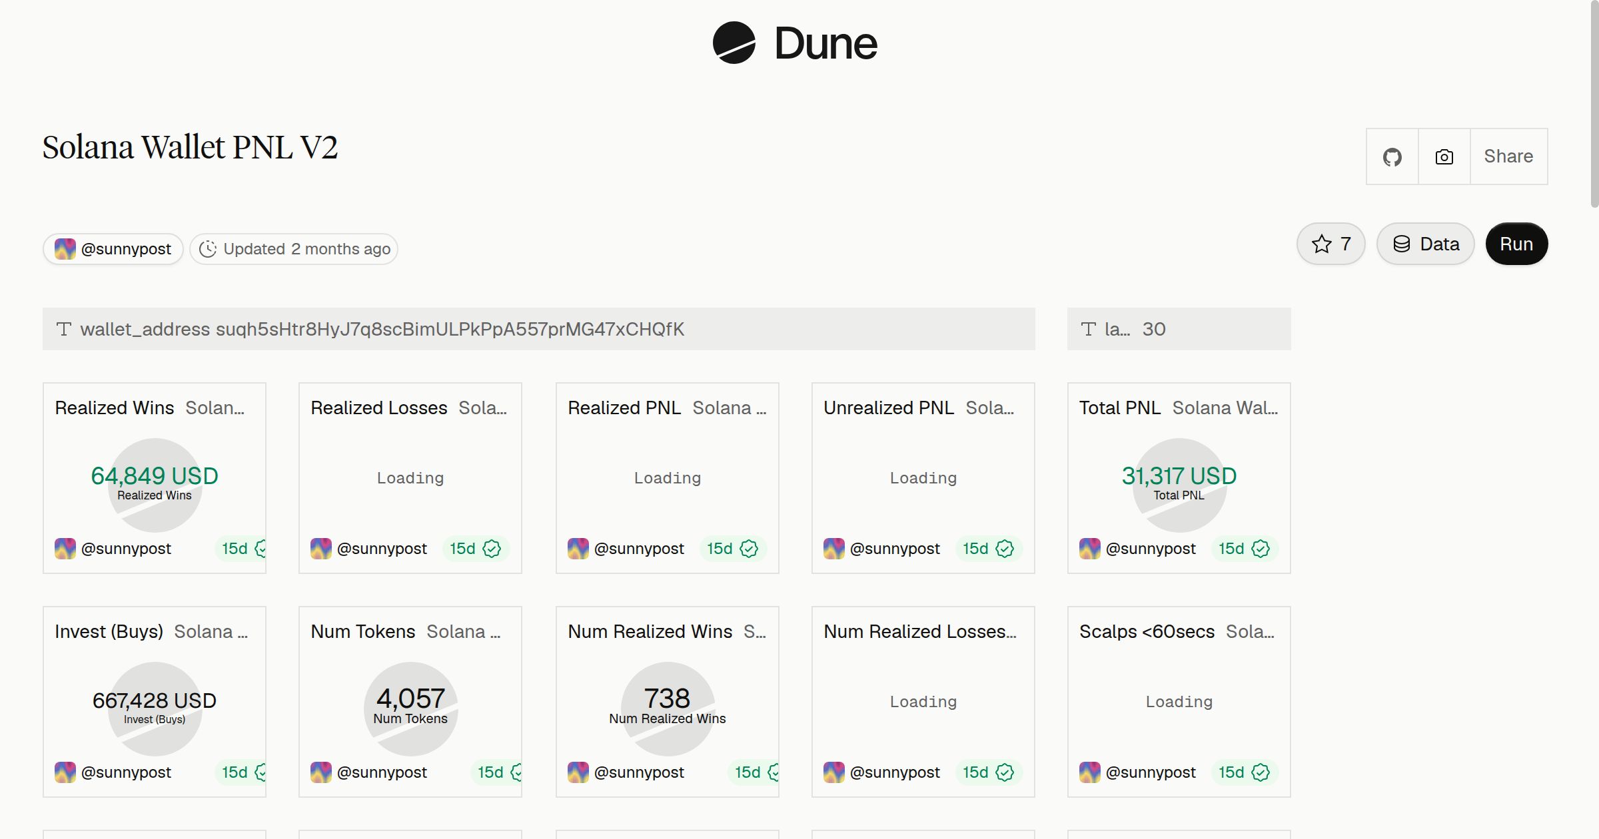Click @sunnypost avatar on Realized Wins card
This screenshot has height=839, width=1599.
coord(65,549)
